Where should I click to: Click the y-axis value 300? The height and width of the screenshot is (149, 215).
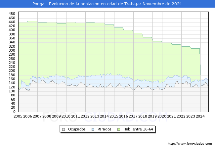coord(12,50)
